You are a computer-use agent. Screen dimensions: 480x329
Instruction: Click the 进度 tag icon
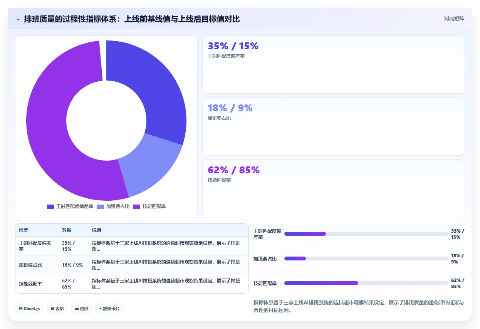tap(76, 309)
